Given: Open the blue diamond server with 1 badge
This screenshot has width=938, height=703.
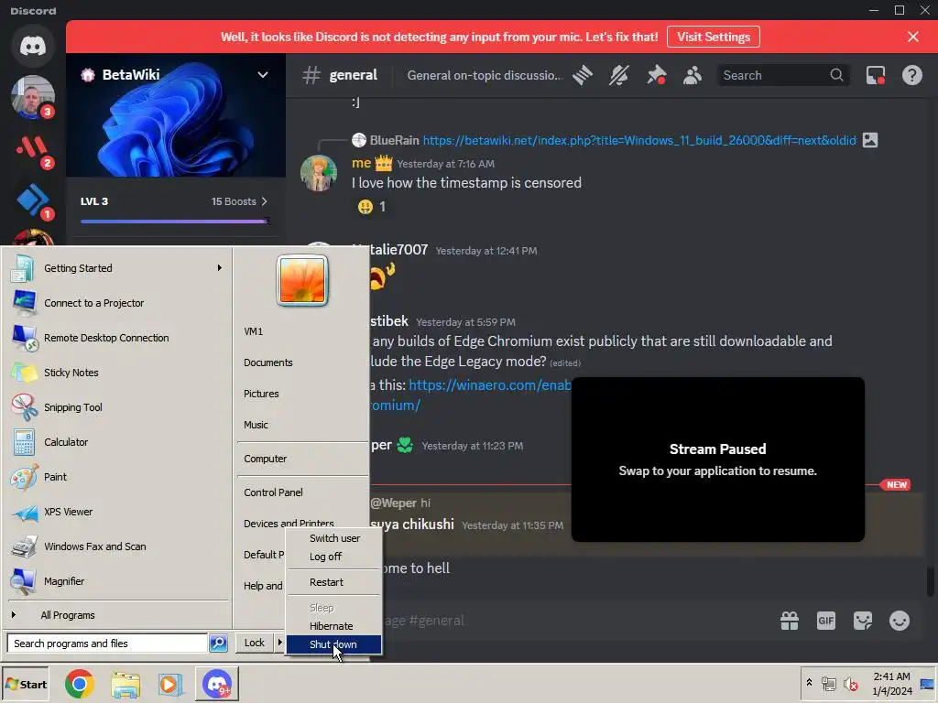Looking at the screenshot, I should [33, 199].
